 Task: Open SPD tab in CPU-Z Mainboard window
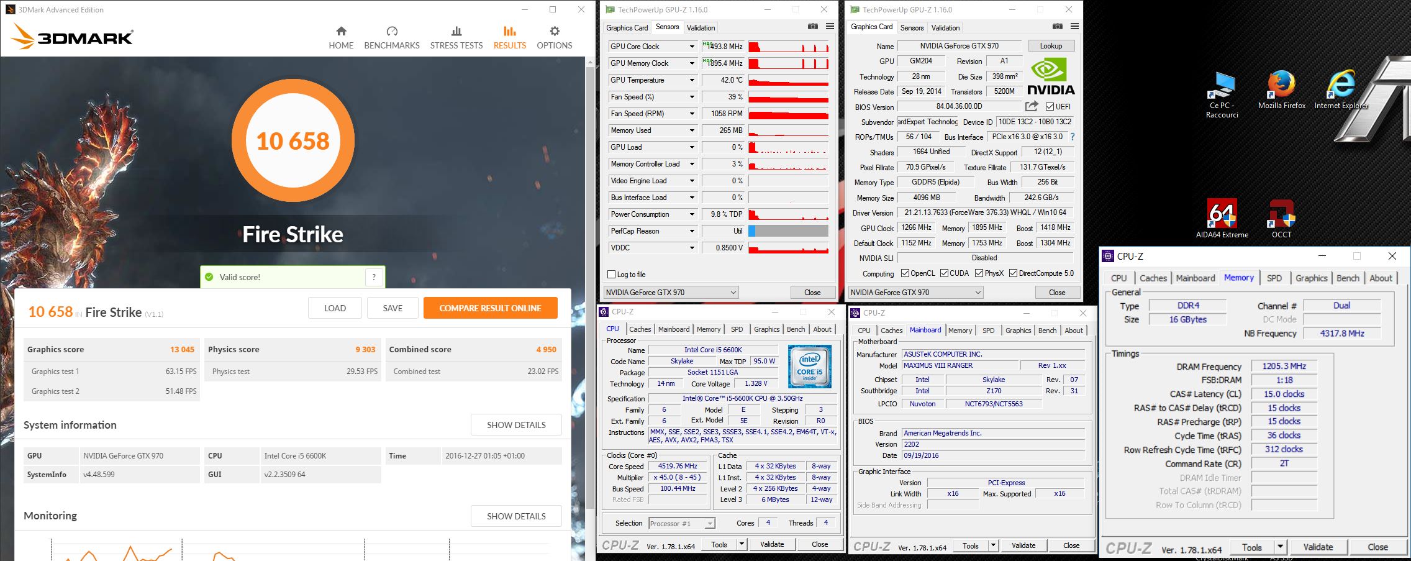(988, 331)
